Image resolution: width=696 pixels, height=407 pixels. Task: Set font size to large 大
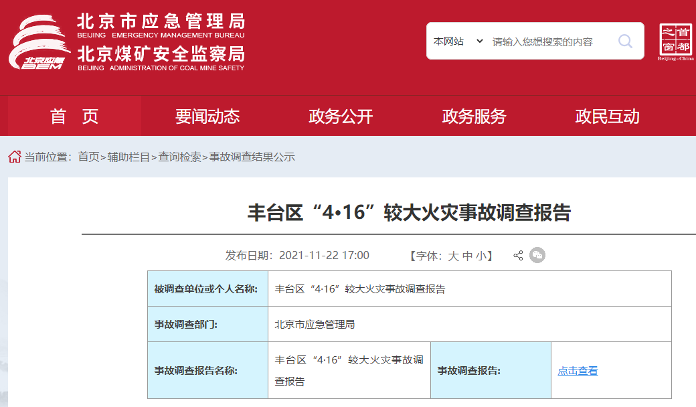click(x=453, y=256)
